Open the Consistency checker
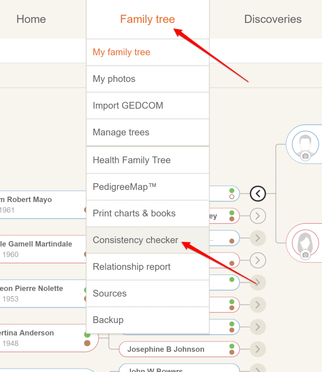Viewport: 322px width, 372px height. point(135,240)
